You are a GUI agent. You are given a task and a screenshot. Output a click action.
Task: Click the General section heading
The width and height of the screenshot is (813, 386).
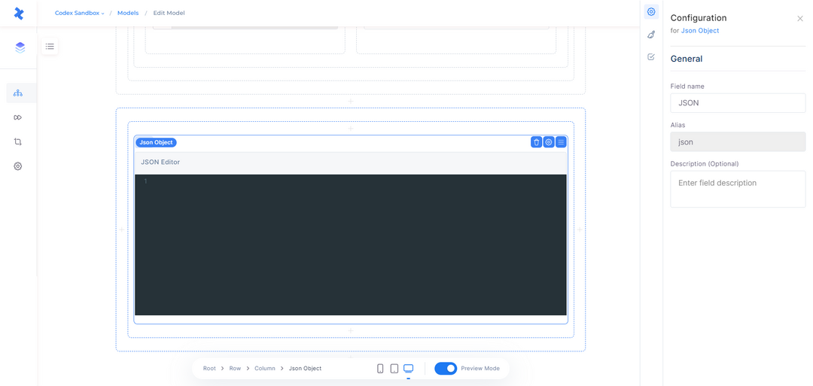tap(687, 59)
